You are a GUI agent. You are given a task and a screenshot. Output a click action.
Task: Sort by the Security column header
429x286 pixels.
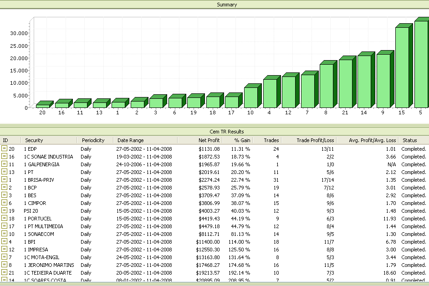click(49, 140)
